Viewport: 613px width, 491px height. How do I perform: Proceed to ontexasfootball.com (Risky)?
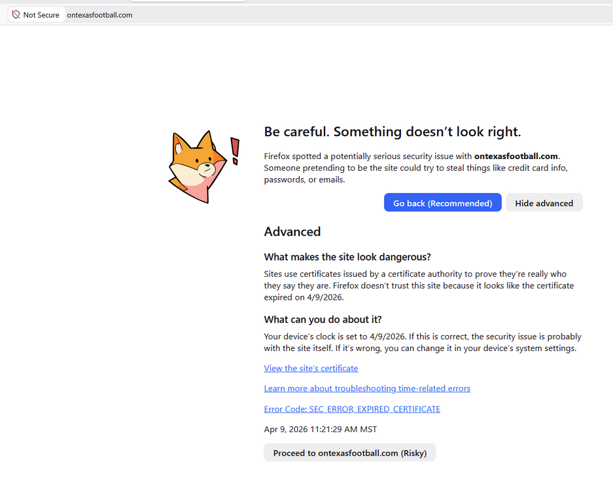point(349,452)
